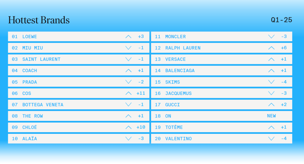Click the 05 rank number for PRADA
The image size is (304, 164).
coord(15,82)
